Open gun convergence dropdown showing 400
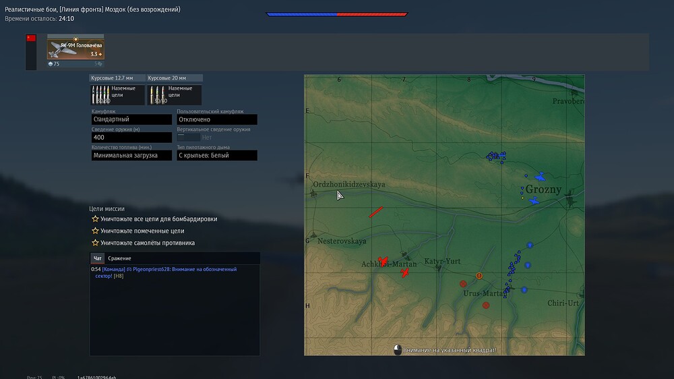Screen dimensions: 674x379 [x=131, y=137]
